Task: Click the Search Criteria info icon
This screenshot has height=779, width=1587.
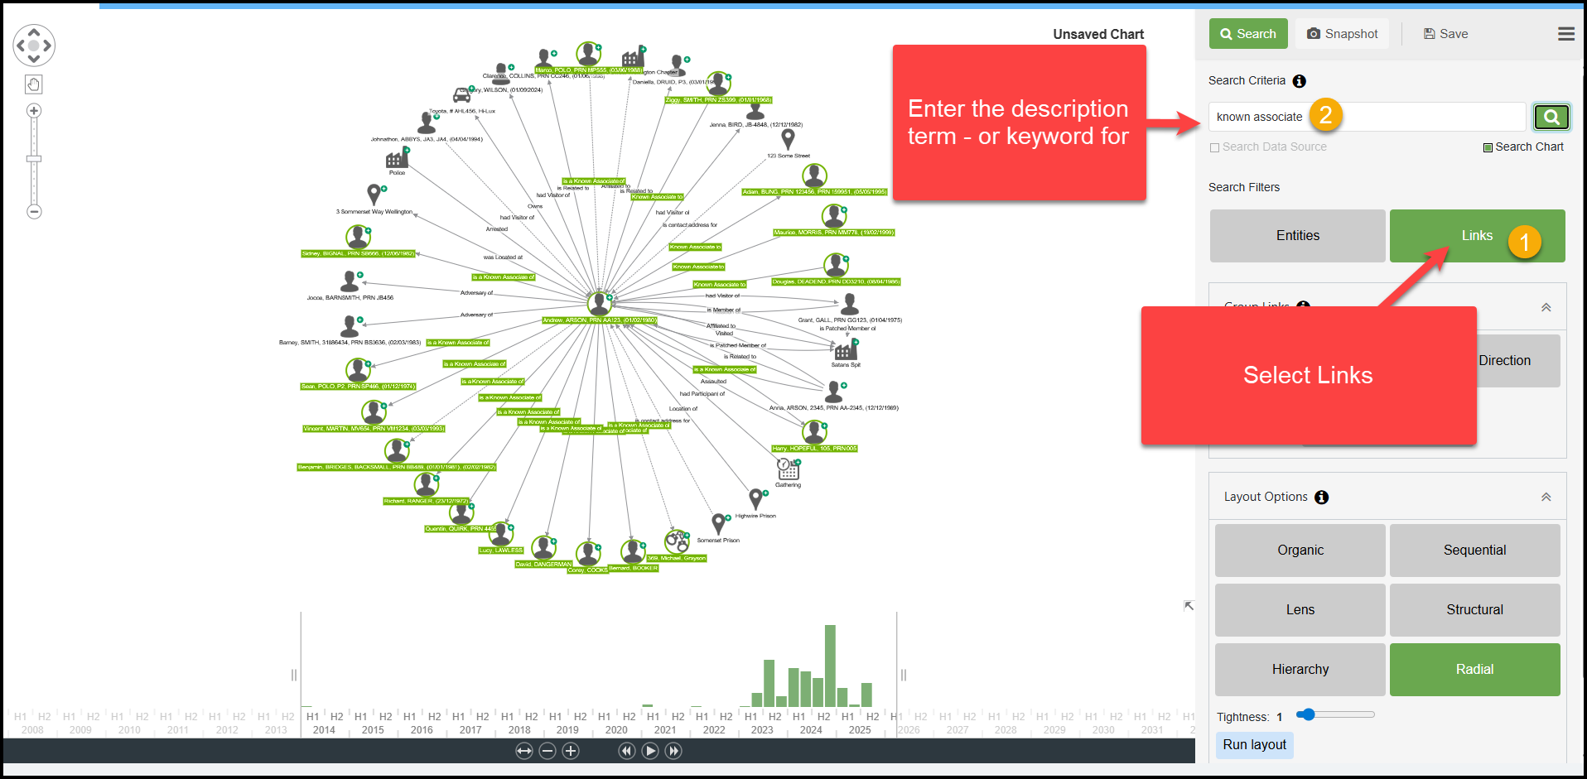Action: click(x=1300, y=81)
